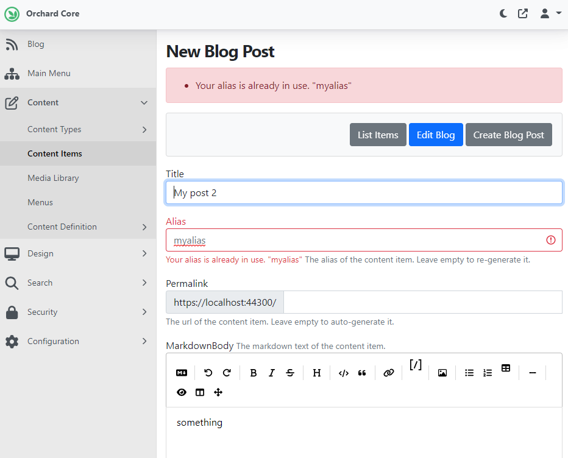Apply strikethrough formatting in editor
The width and height of the screenshot is (568, 458).
[x=290, y=373]
